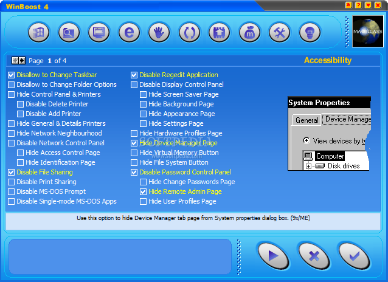This screenshot has width=388, height=282.
Task: Click the down-arrow minimize title button
Action: coord(368,5)
